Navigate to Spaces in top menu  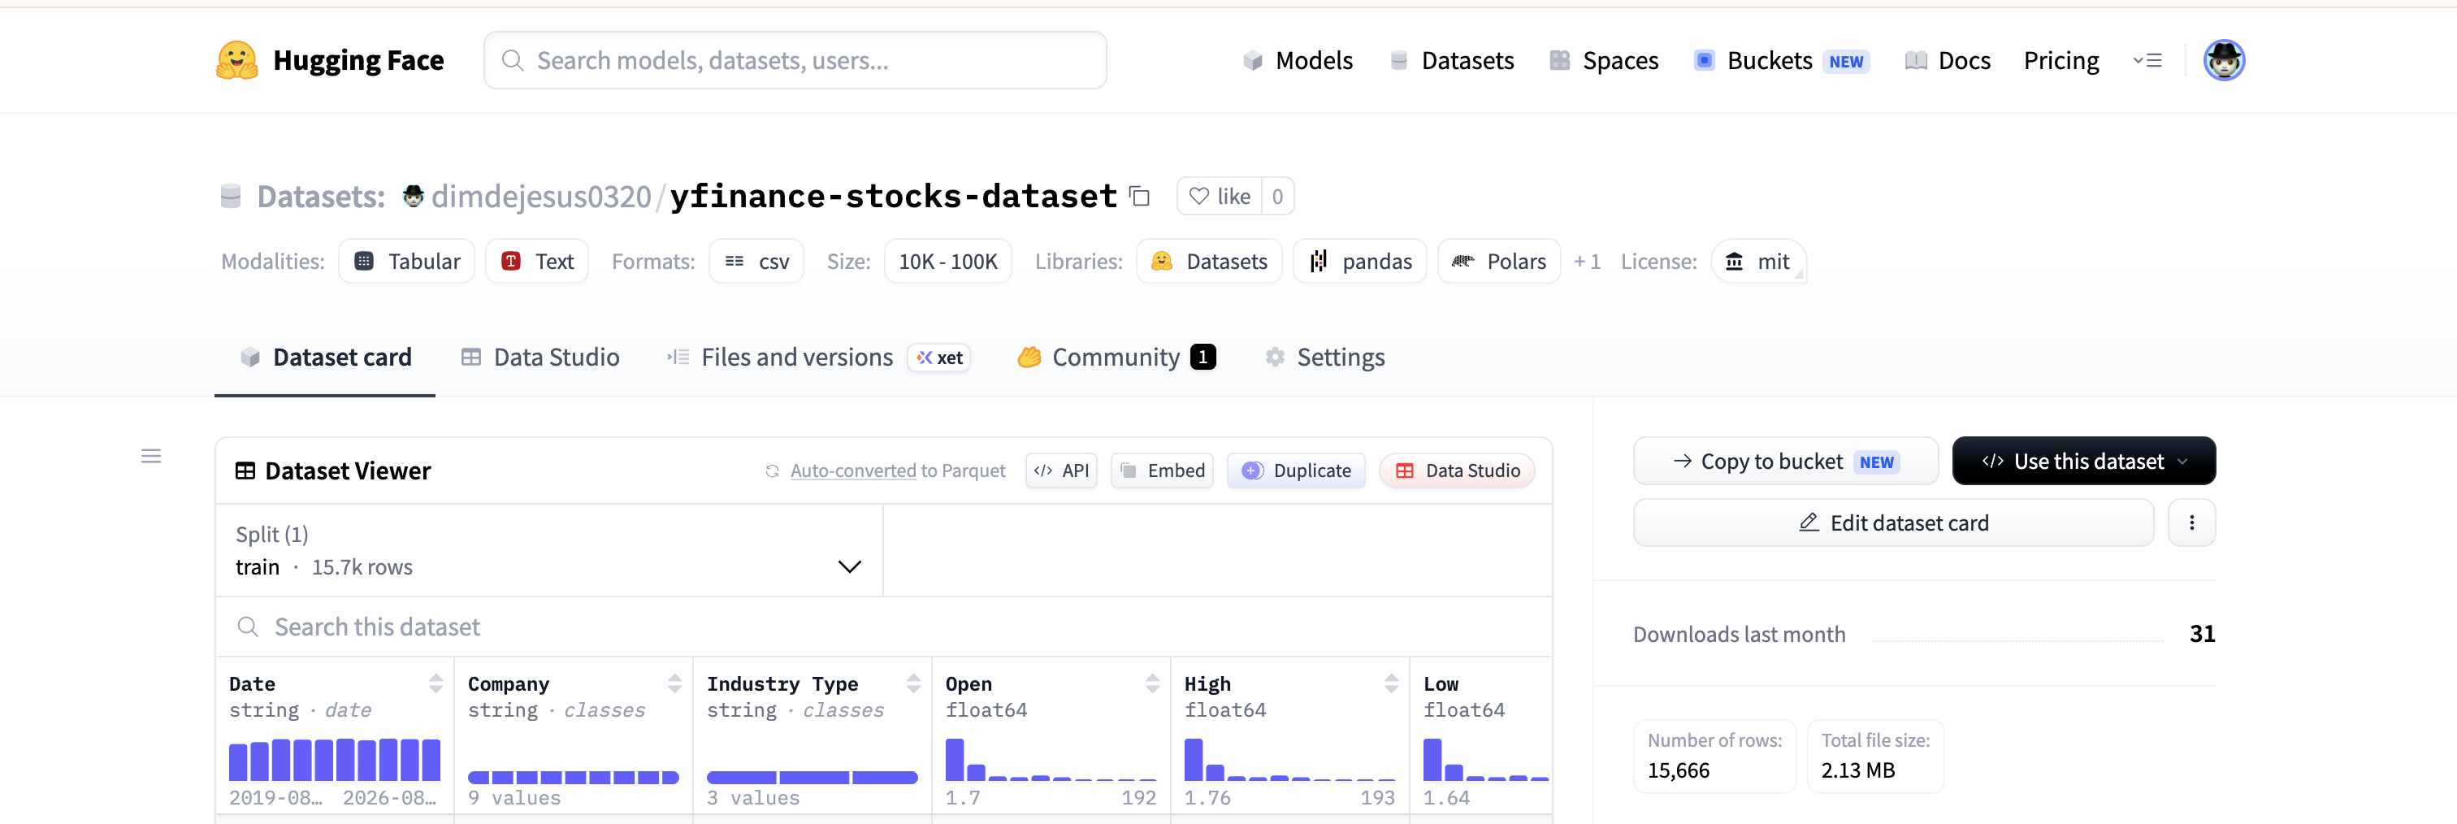tap(1605, 60)
